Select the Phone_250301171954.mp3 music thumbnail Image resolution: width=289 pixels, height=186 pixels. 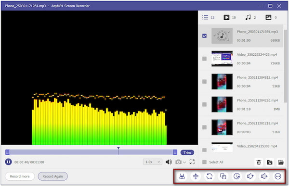pos(222,36)
